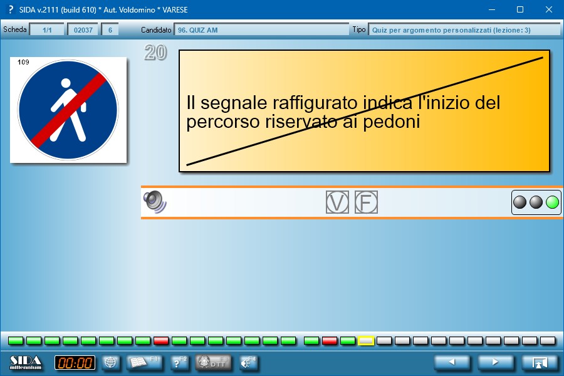Screen dimensions: 564x376
Task: Answer F (Falso) for the question
Action: click(x=366, y=202)
